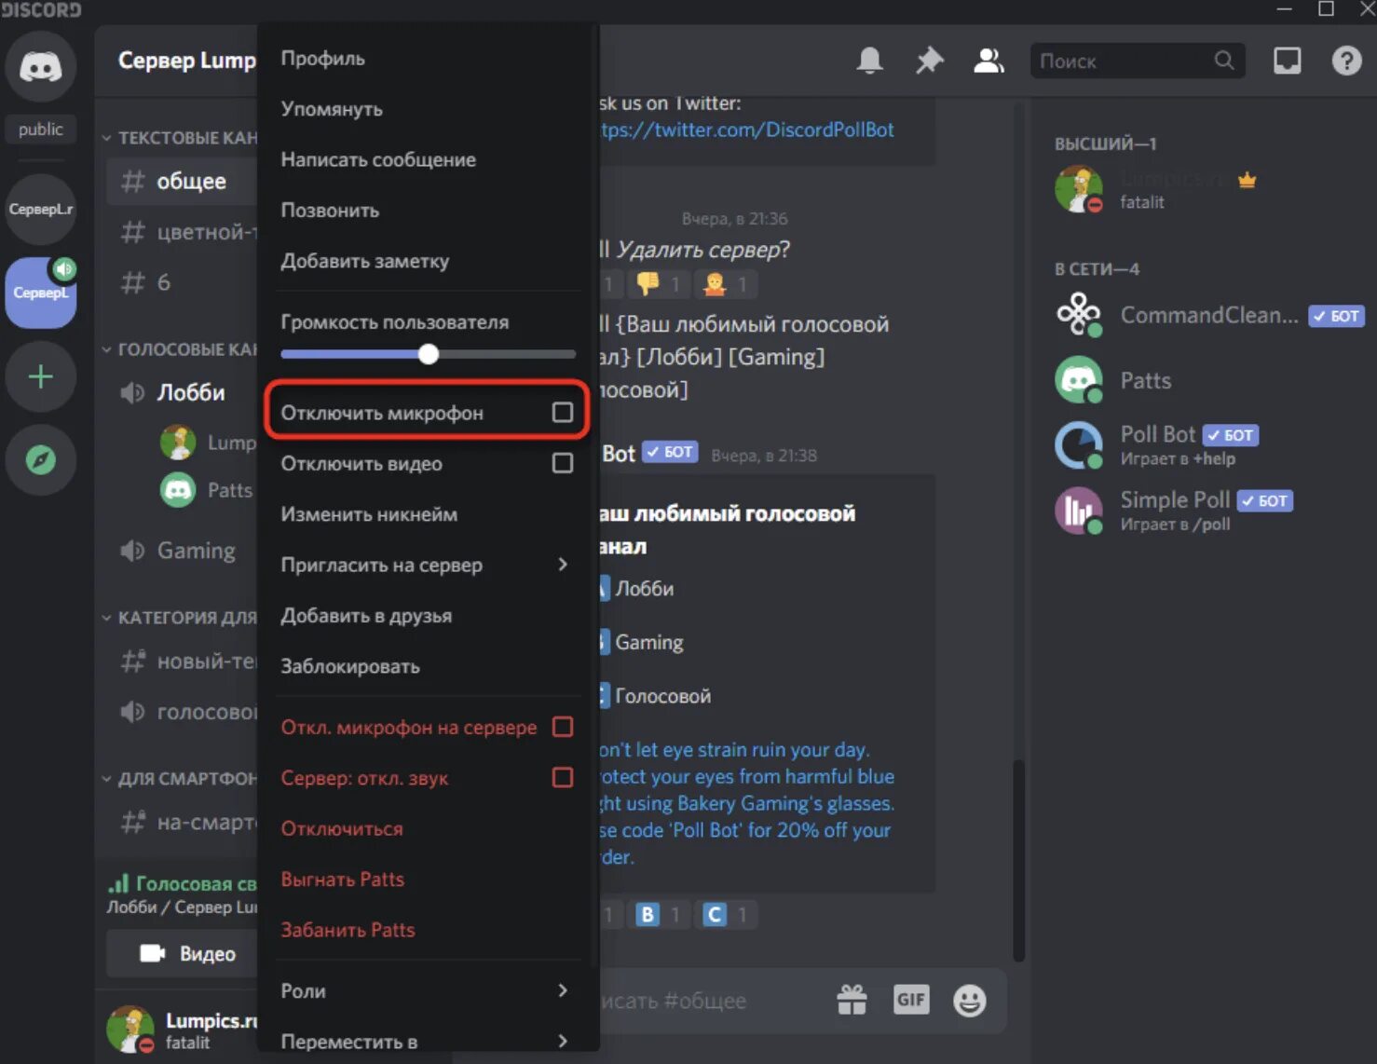Click Simple Poll avatar in member list
Image resolution: width=1377 pixels, height=1064 pixels.
click(x=1079, y=511)
